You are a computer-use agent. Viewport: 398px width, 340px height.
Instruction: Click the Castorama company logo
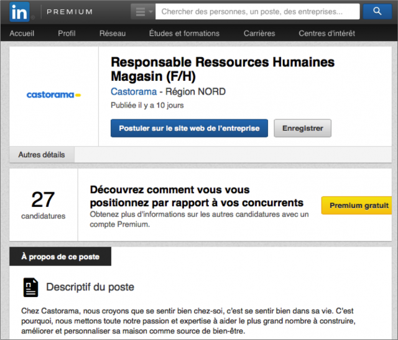(54, 95)
